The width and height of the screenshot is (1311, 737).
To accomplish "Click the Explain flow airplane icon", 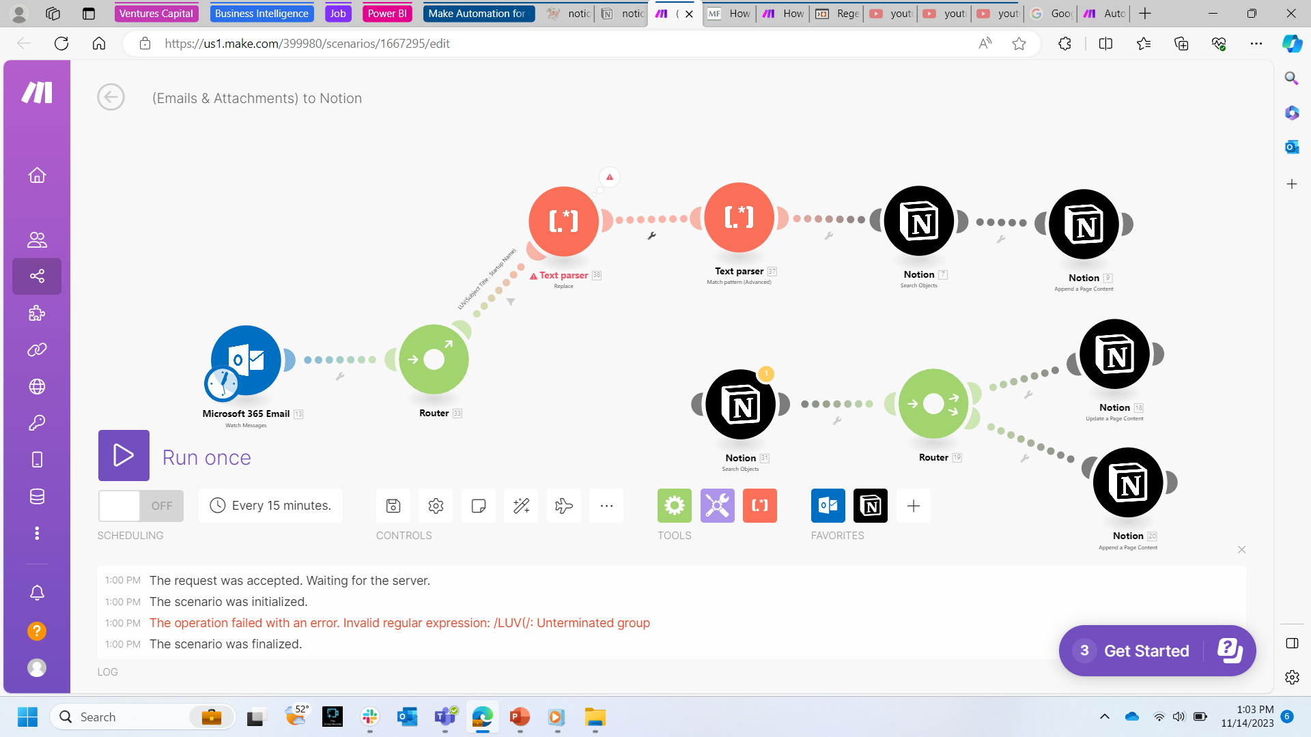I will coord(564,506).
